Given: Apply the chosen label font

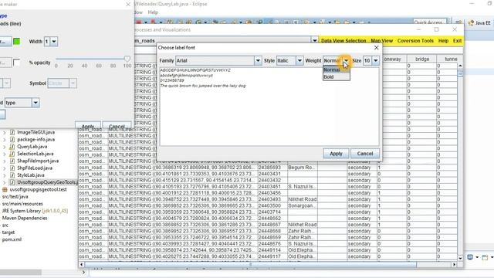Looking at the screenshot, I should point(336,154).
